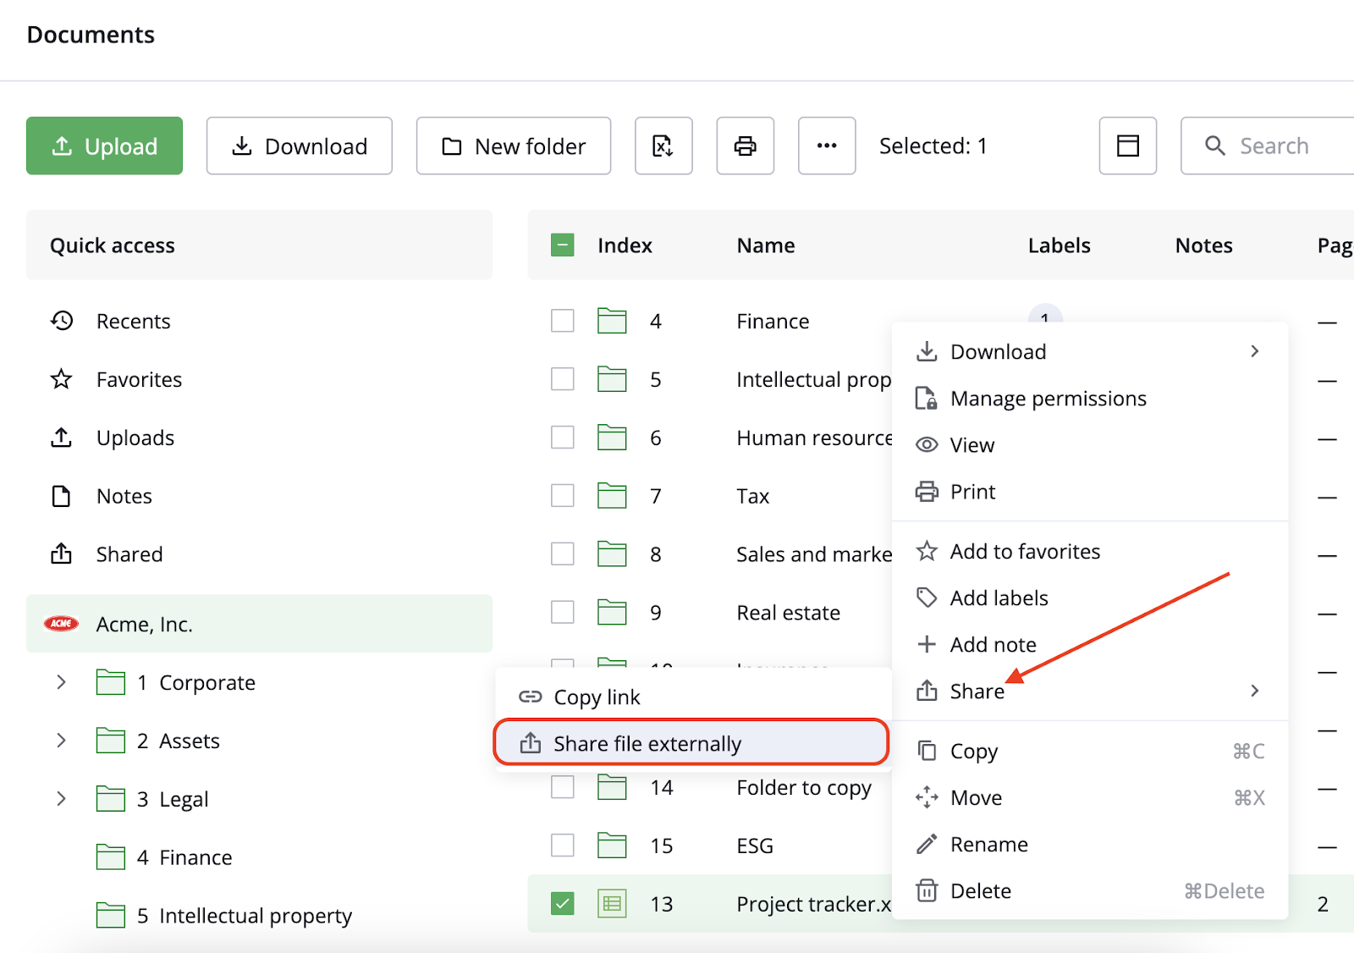1354x953 pixels.
Task: Click into the Search field
Action: tap(1268, 146)
